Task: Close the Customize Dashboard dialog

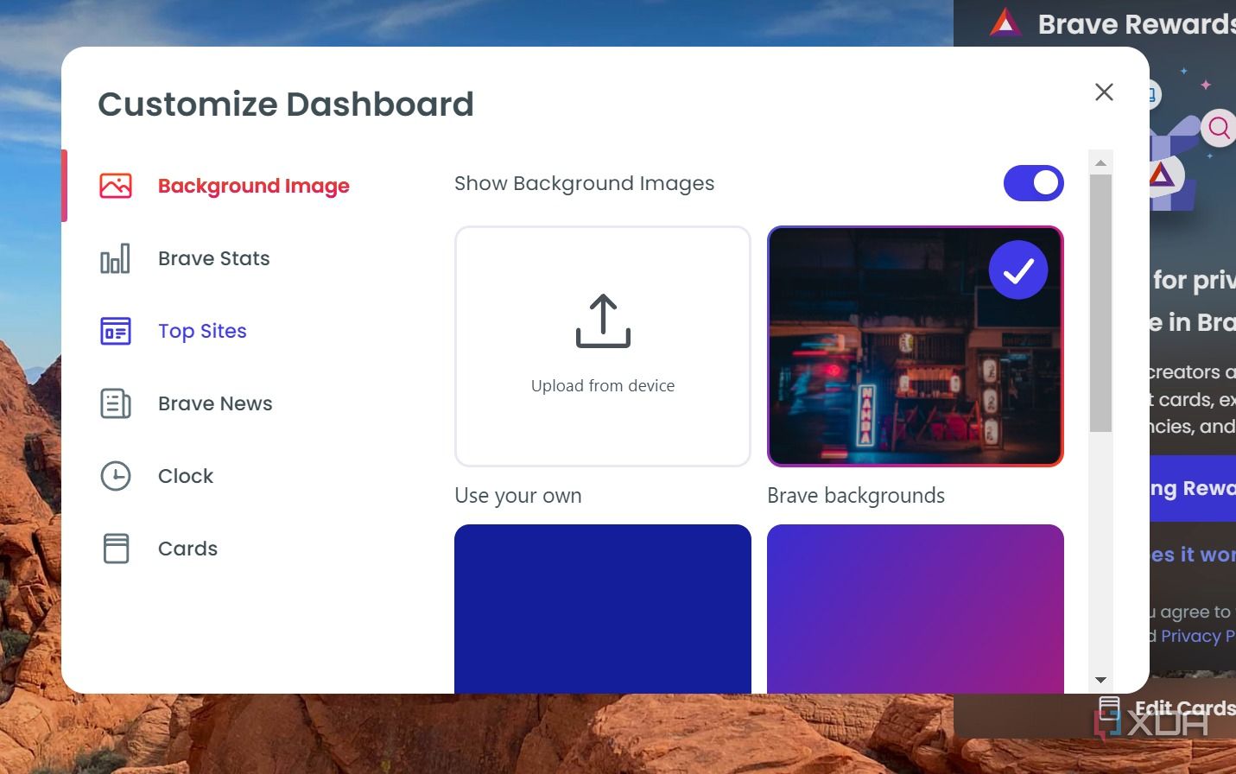Action: [x=1104, y=92]
